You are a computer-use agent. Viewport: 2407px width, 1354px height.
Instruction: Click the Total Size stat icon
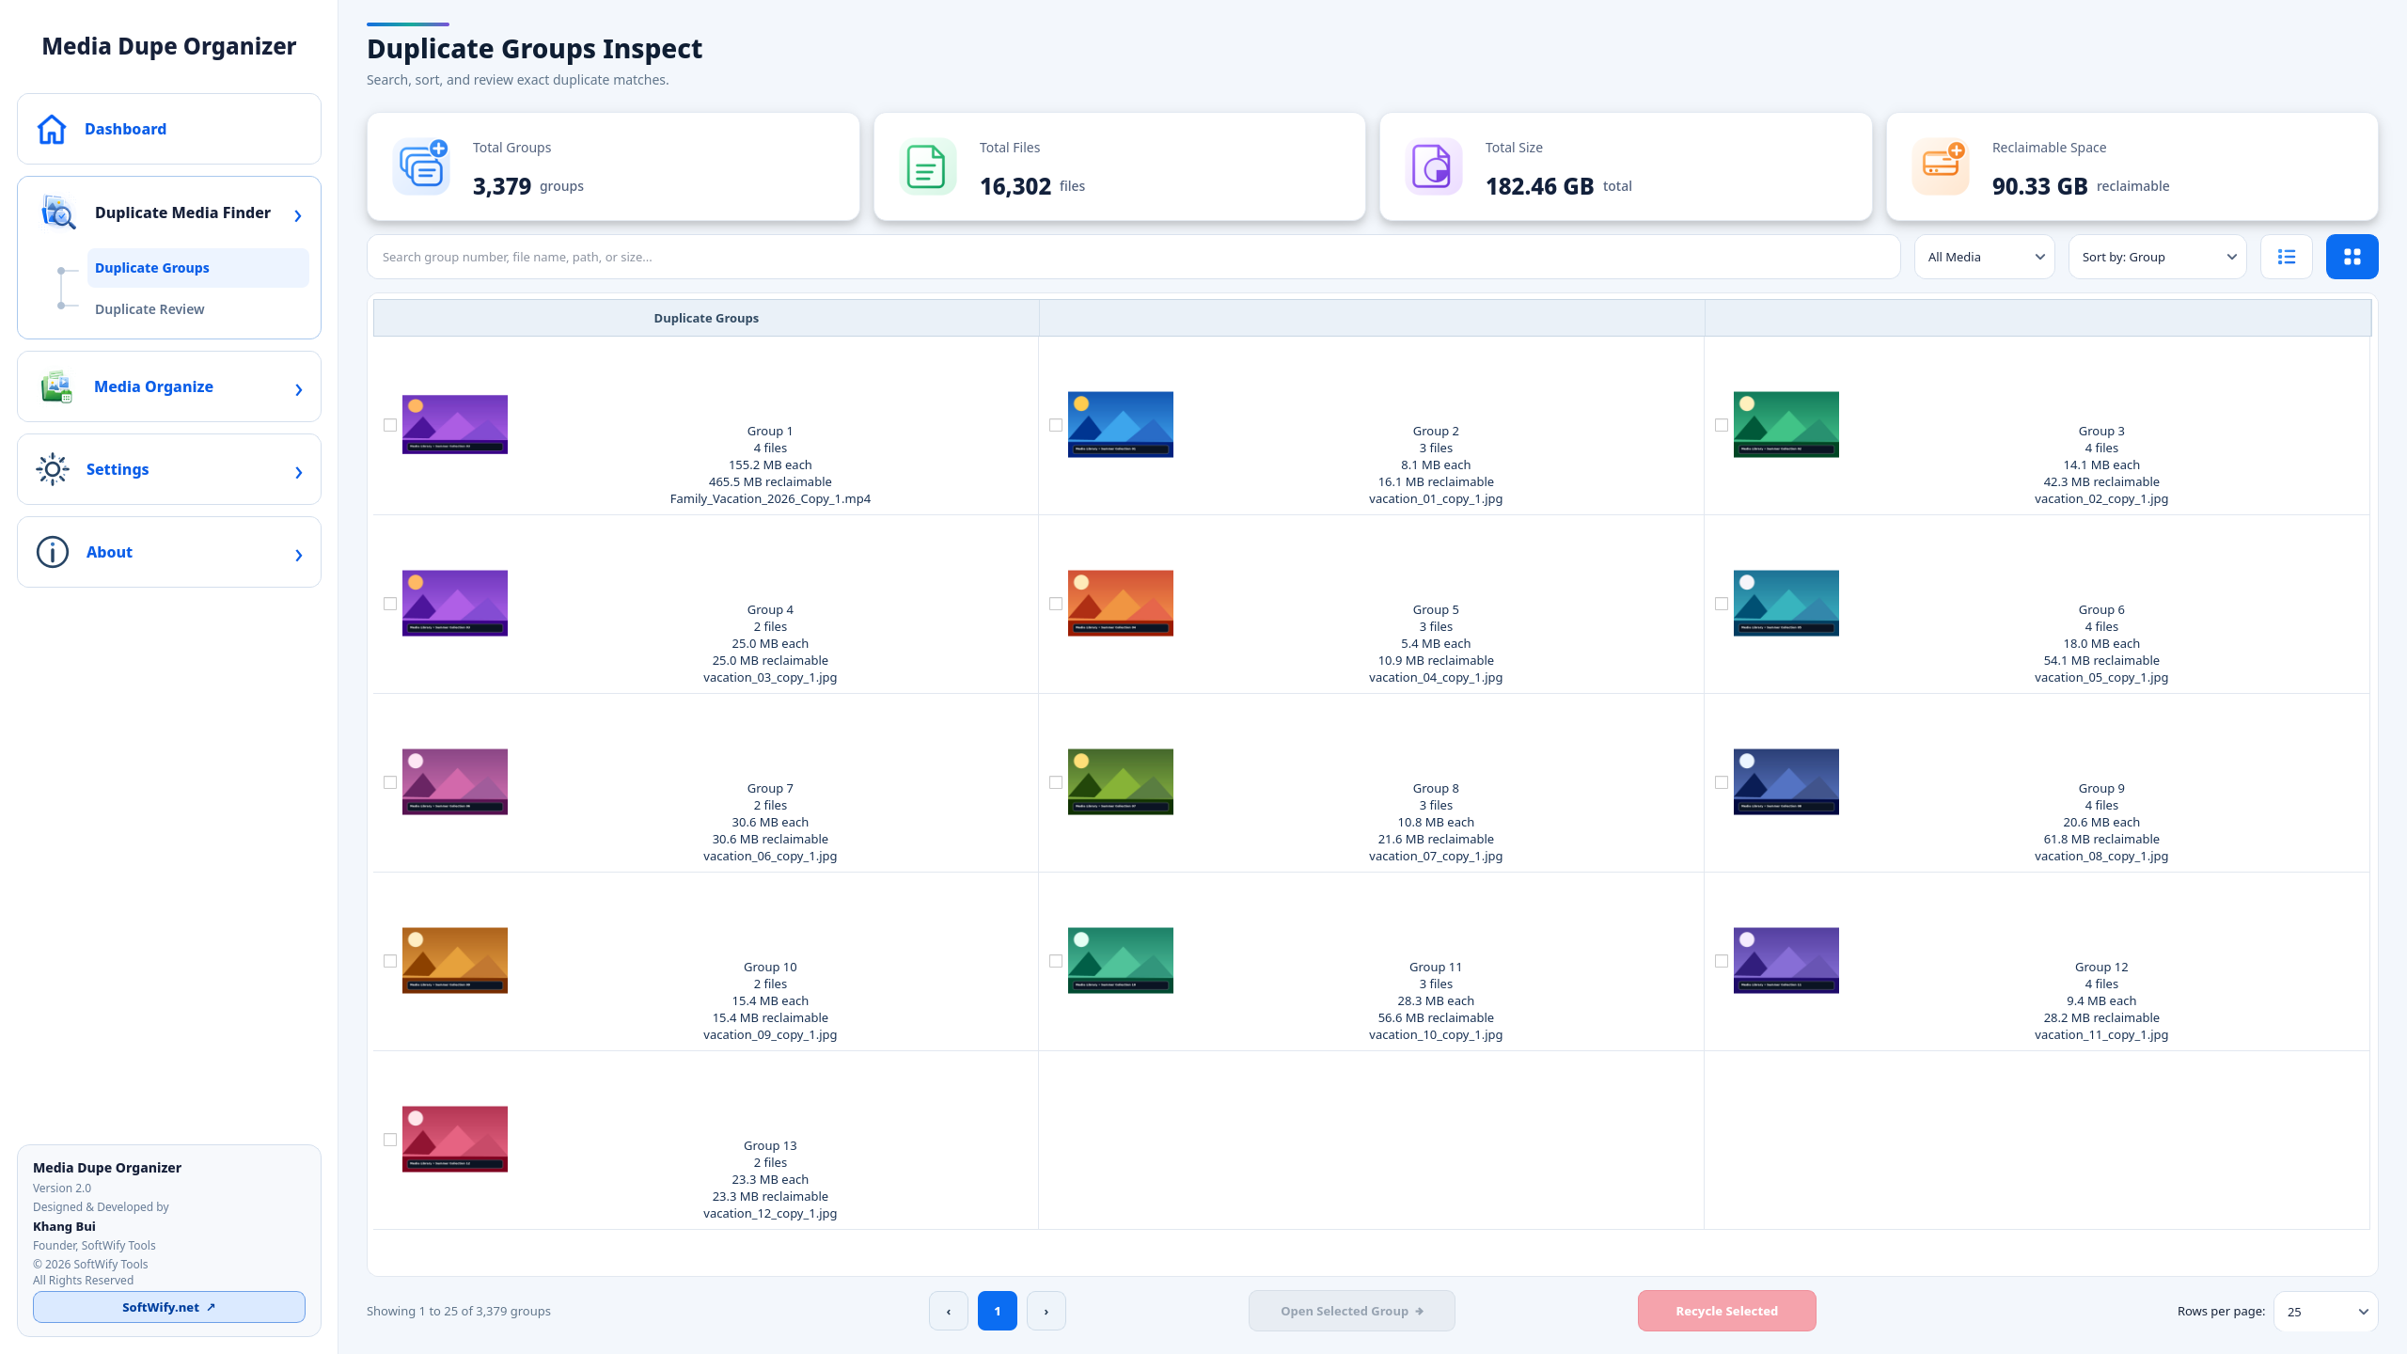[x=1434, y=166]
